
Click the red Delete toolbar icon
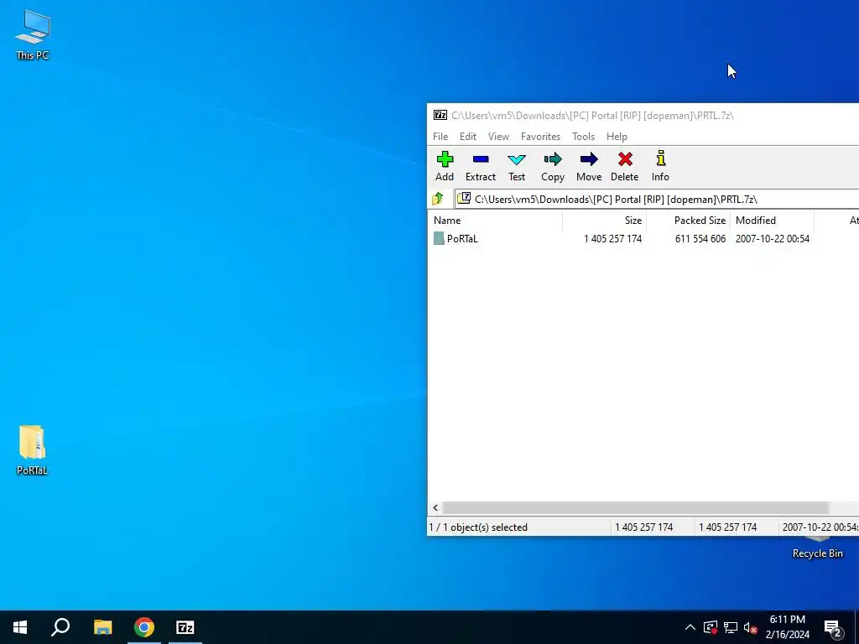pos(624,166)
